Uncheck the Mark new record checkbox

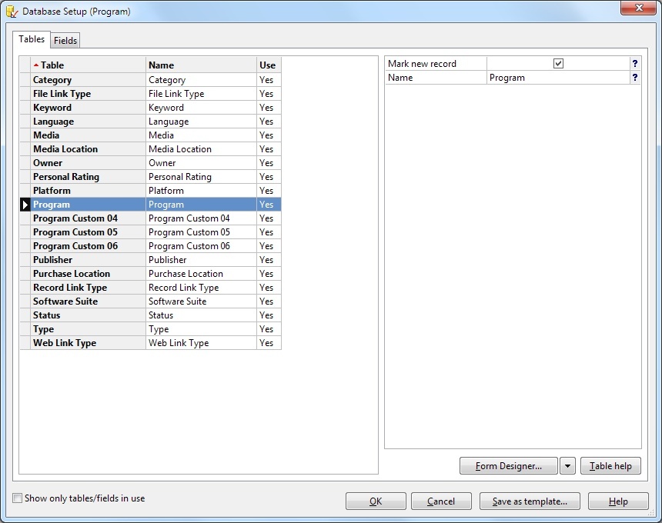click(559, 64)
